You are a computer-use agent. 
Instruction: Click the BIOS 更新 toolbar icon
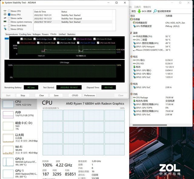[139, 11]
